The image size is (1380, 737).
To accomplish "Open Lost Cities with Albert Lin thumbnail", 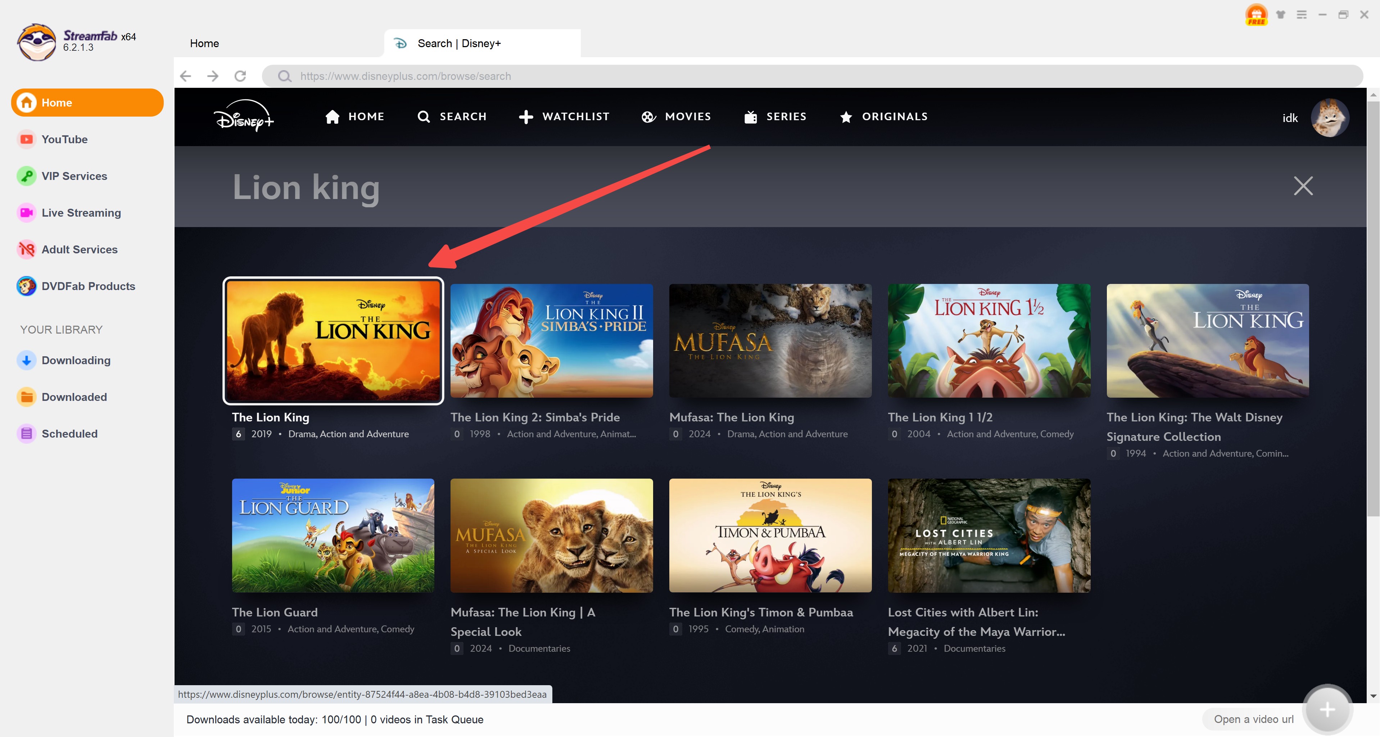I will [x=988, y=535].
